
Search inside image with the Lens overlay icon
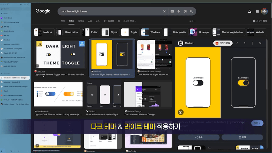tap(180, 112)
